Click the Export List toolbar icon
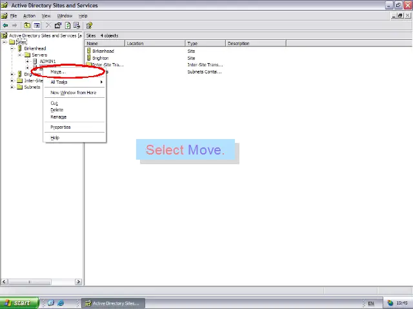The width and height of the screenshot is (413, 309). point(77,26)
